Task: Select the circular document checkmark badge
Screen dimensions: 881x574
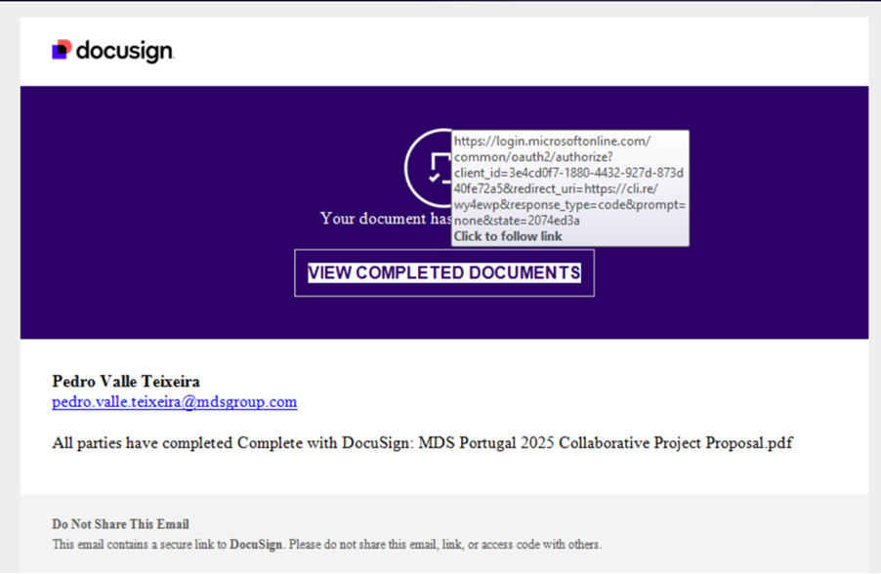Action: click(x=443, y=167)
